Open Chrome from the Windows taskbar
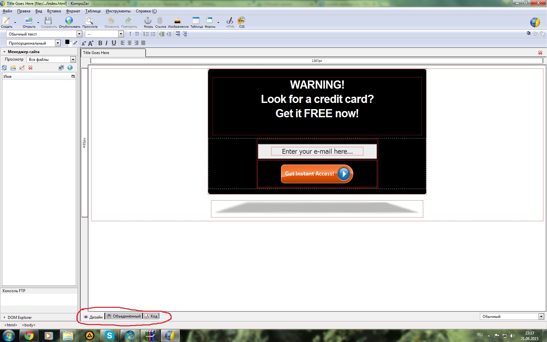547x342 pixels. (x=29, y=335)
